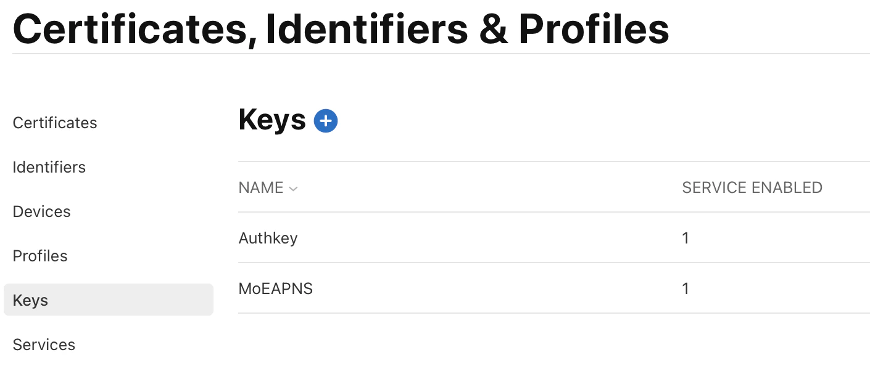Viewport: 870px width, 376px height.
Task: Click Authkey's service enabled count
Action: coord(685,238)
